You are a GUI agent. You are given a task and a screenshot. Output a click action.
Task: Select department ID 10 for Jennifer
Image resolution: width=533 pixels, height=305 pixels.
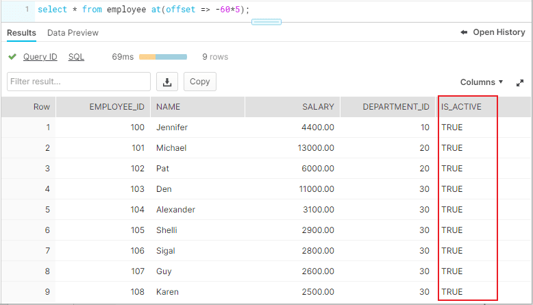tap(425, 127)
